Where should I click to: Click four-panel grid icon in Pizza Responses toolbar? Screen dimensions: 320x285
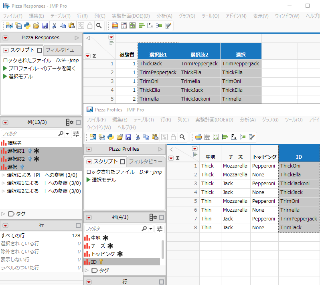pyautogui.click(x=132, y=26)
